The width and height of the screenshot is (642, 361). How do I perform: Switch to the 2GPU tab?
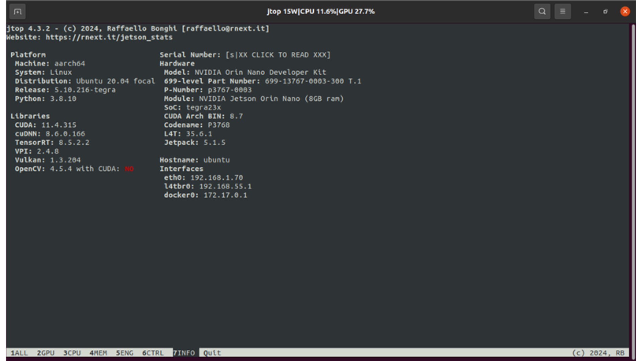click(x=45, y=353)
